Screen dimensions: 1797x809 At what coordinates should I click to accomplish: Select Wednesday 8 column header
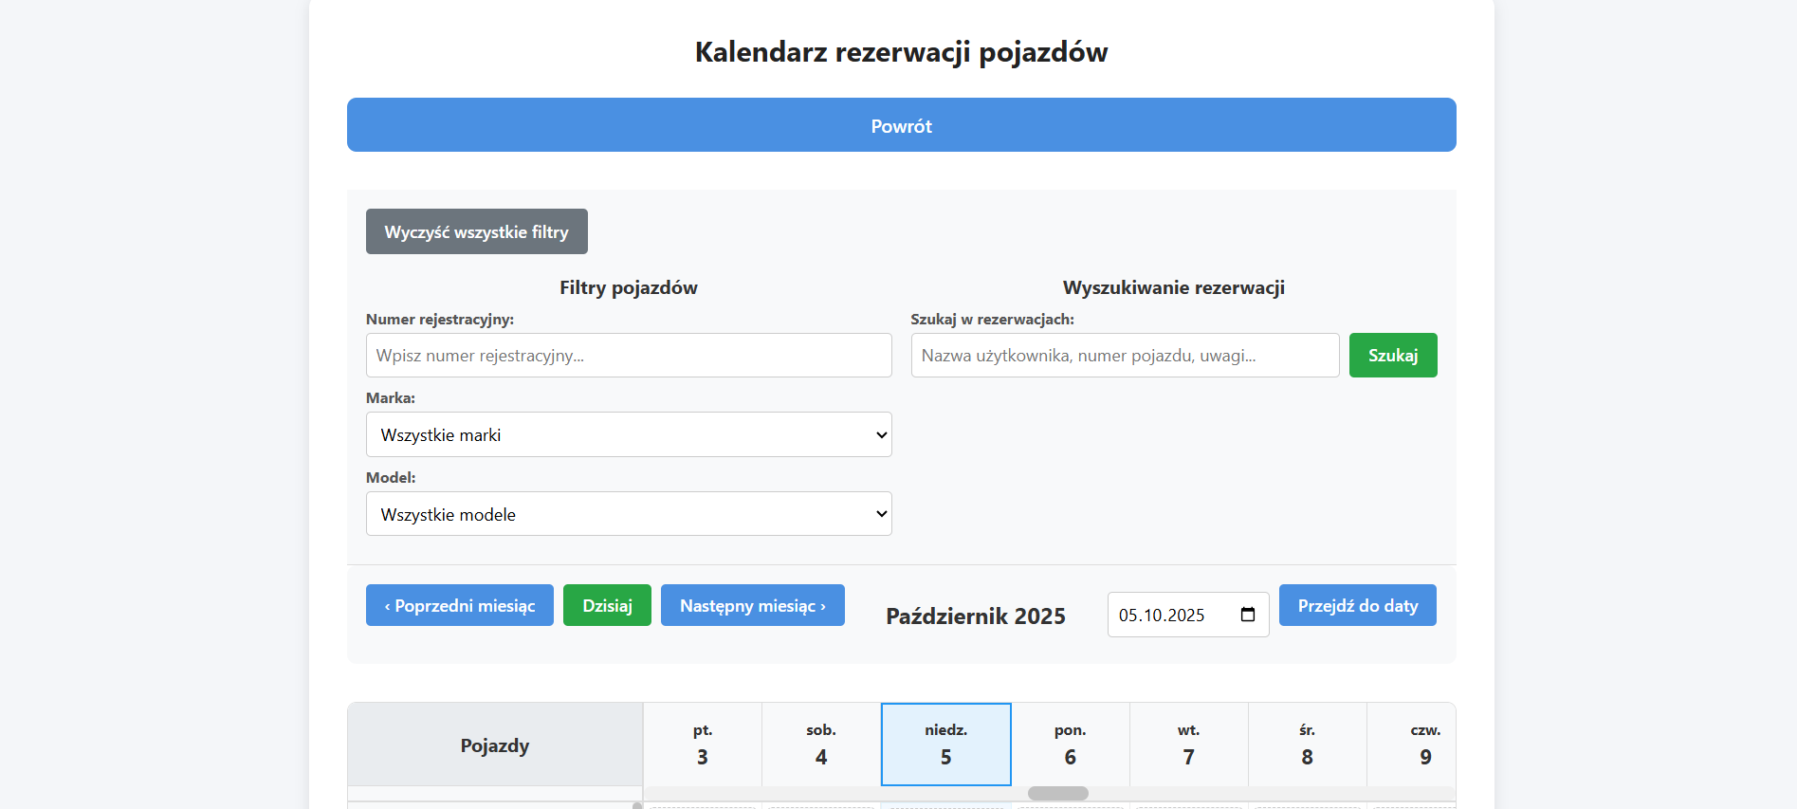pyautogui.click(x=1307, y=745)
